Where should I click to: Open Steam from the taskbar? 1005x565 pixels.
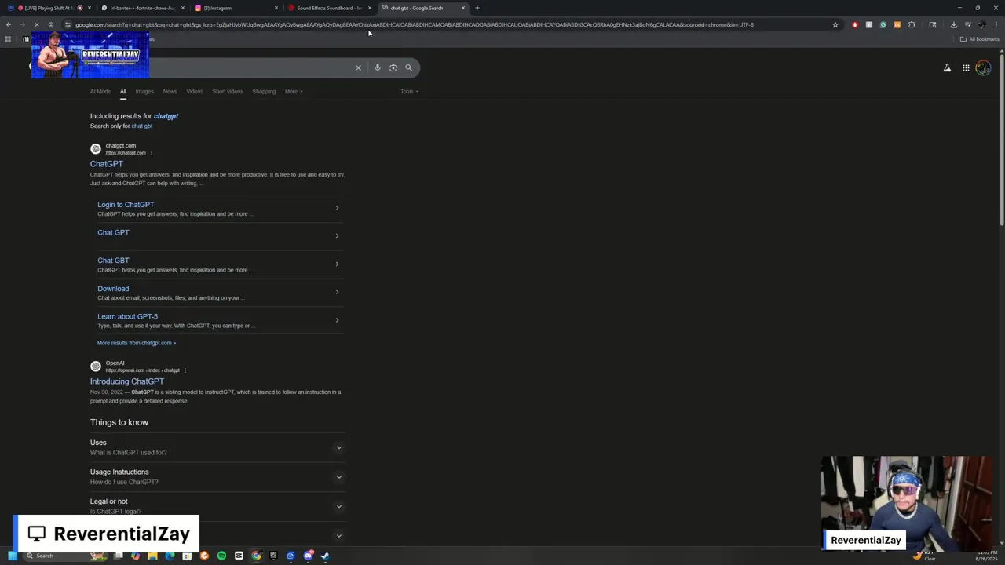[325, 556]
